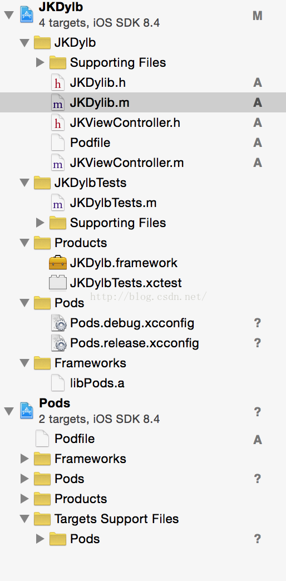Select JKDylbTests.m test file

[113, 203]
